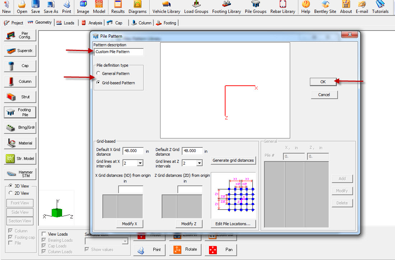Click the Print icon in top toolbar

click(x=66, y=7)
